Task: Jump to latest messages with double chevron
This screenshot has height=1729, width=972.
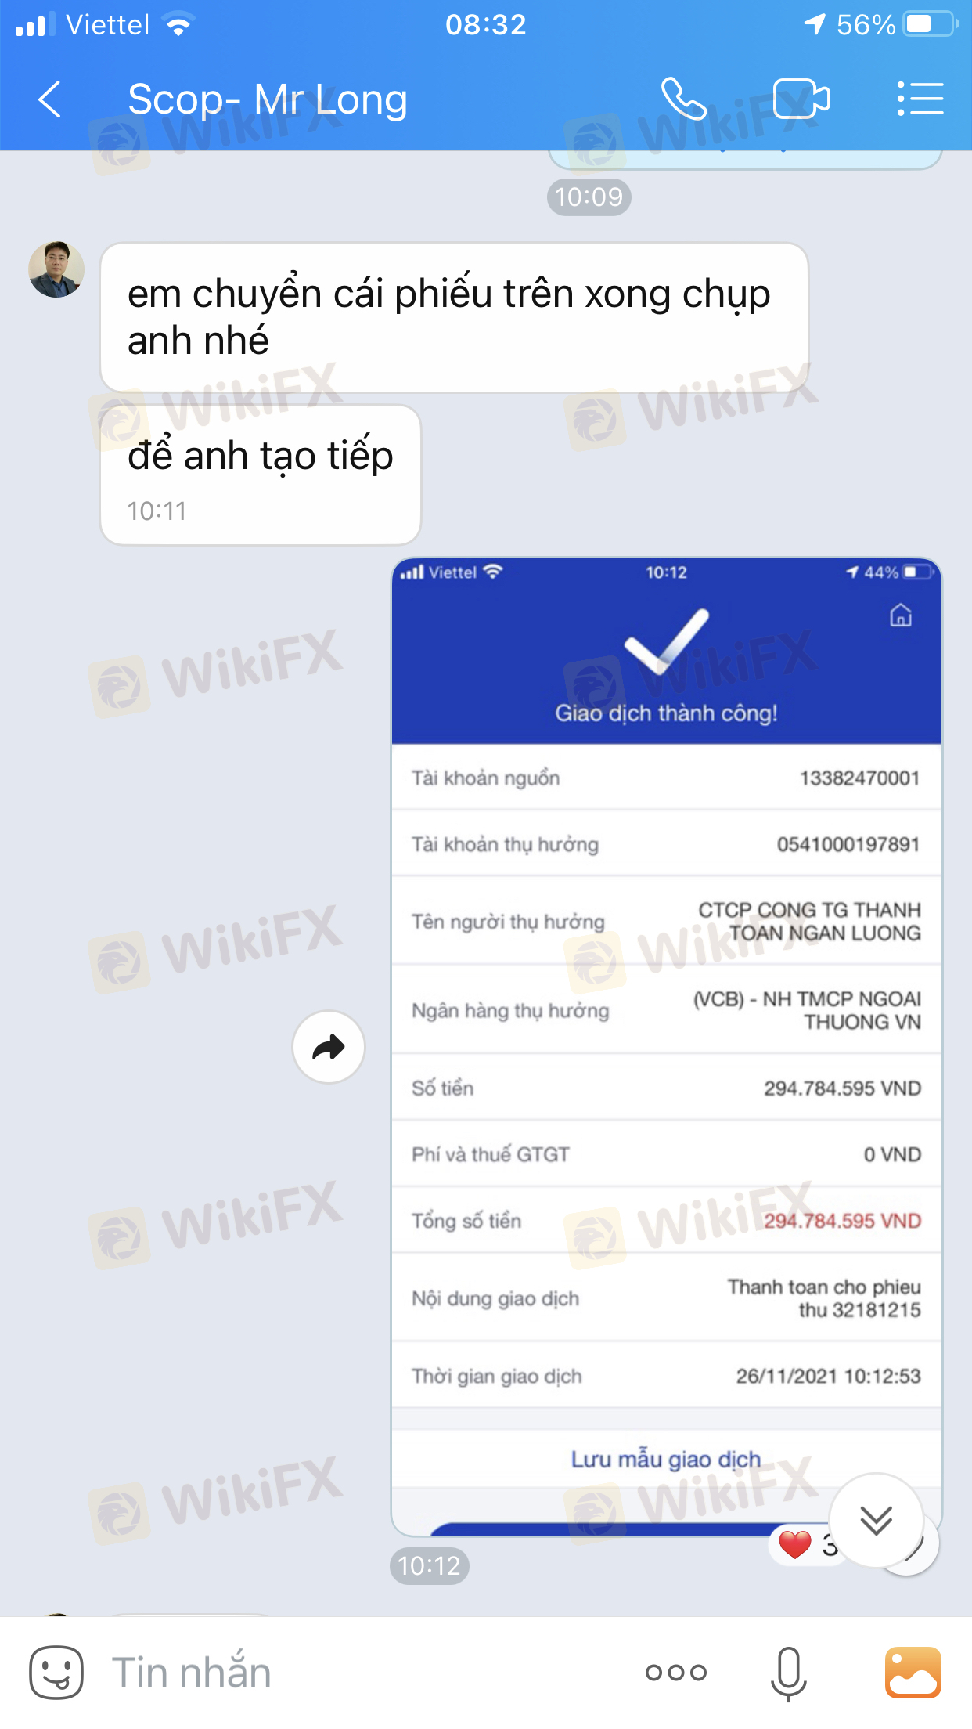Action: click(876, 1520)
